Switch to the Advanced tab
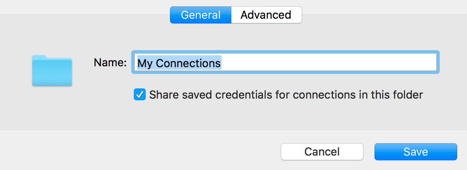 tap(266, 14)
